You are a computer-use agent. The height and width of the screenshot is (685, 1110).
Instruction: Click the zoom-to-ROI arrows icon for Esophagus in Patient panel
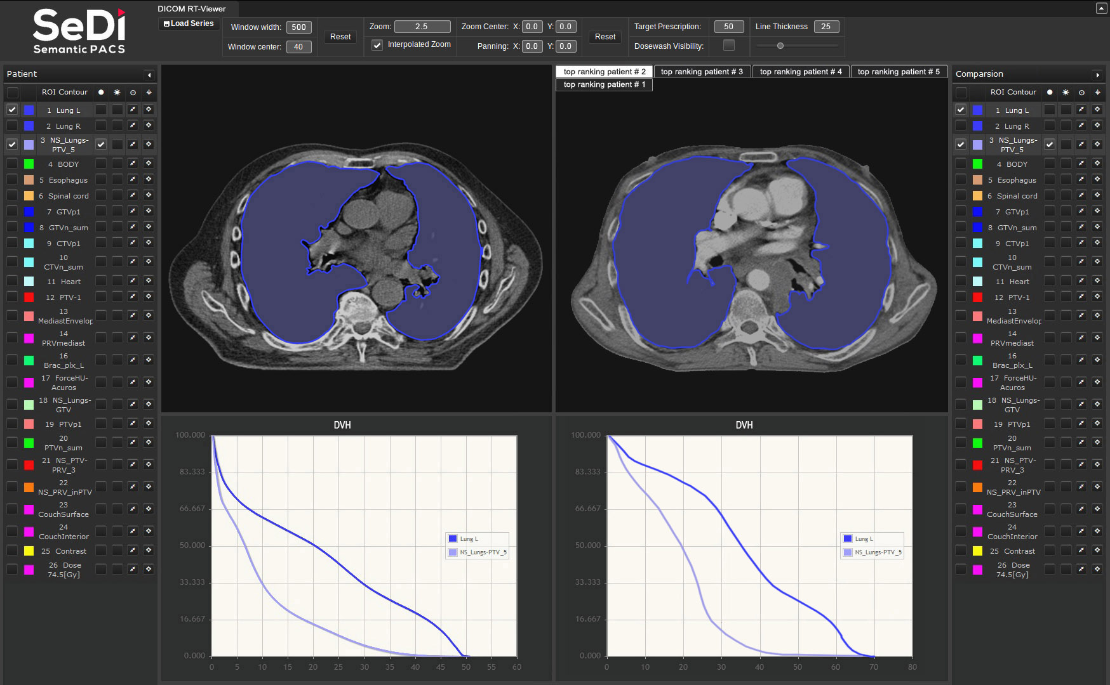[133, 179]
